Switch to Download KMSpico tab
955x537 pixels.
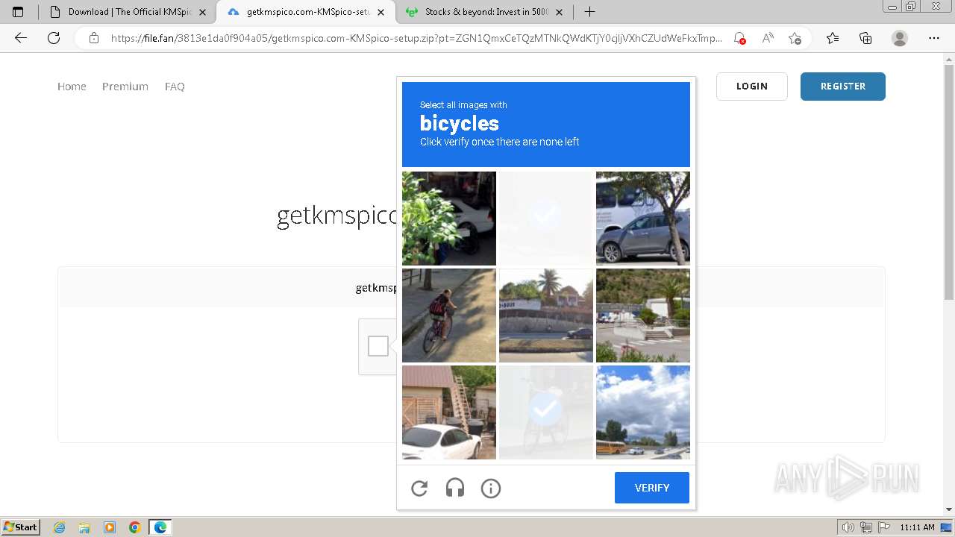[x=127, y=12]
